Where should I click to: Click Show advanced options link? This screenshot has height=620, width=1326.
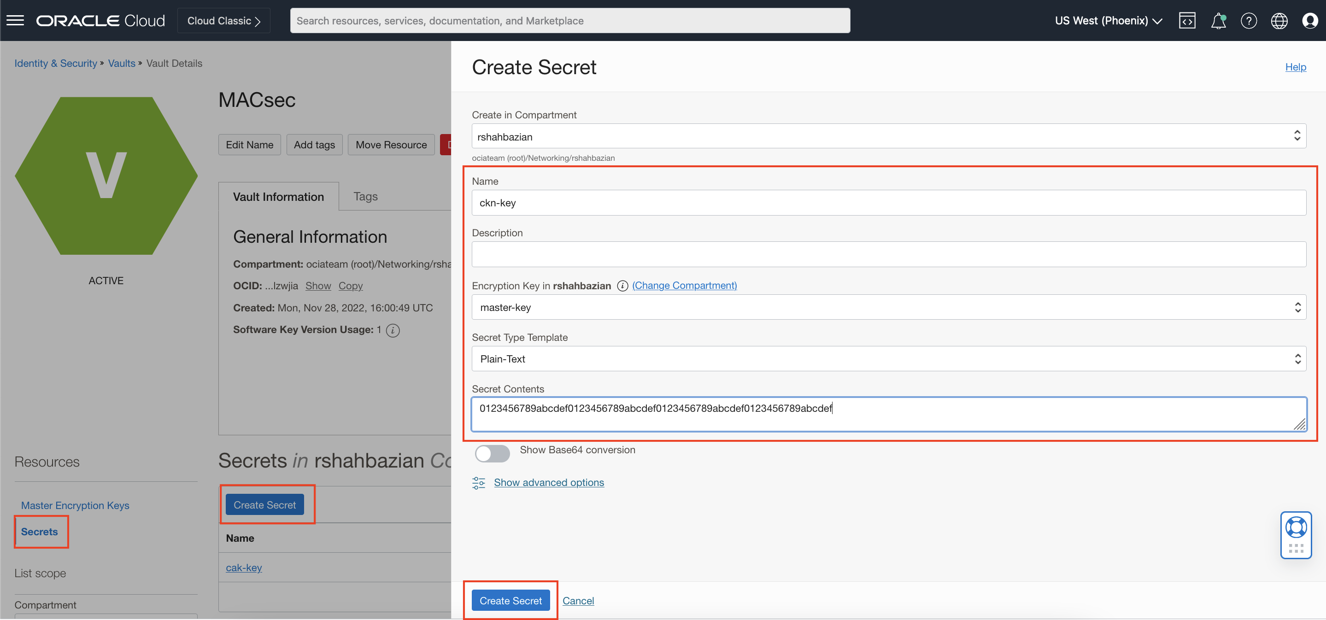coord(549,483)
